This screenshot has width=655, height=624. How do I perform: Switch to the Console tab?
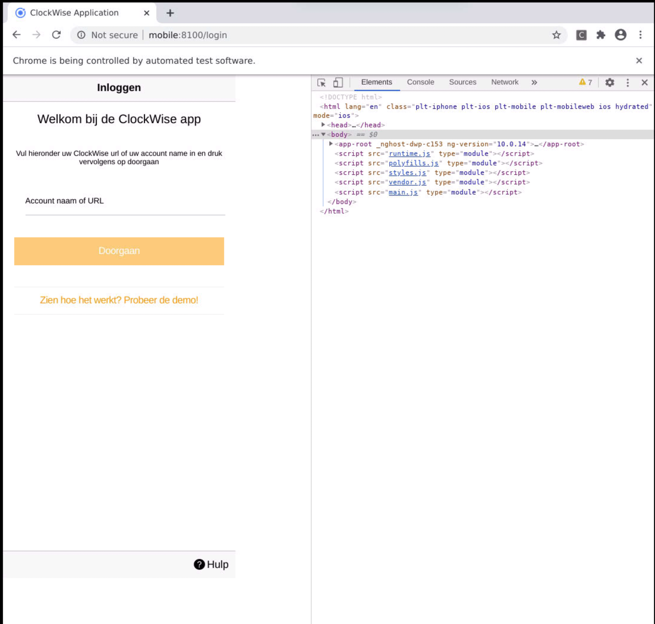tap(420, 82)
